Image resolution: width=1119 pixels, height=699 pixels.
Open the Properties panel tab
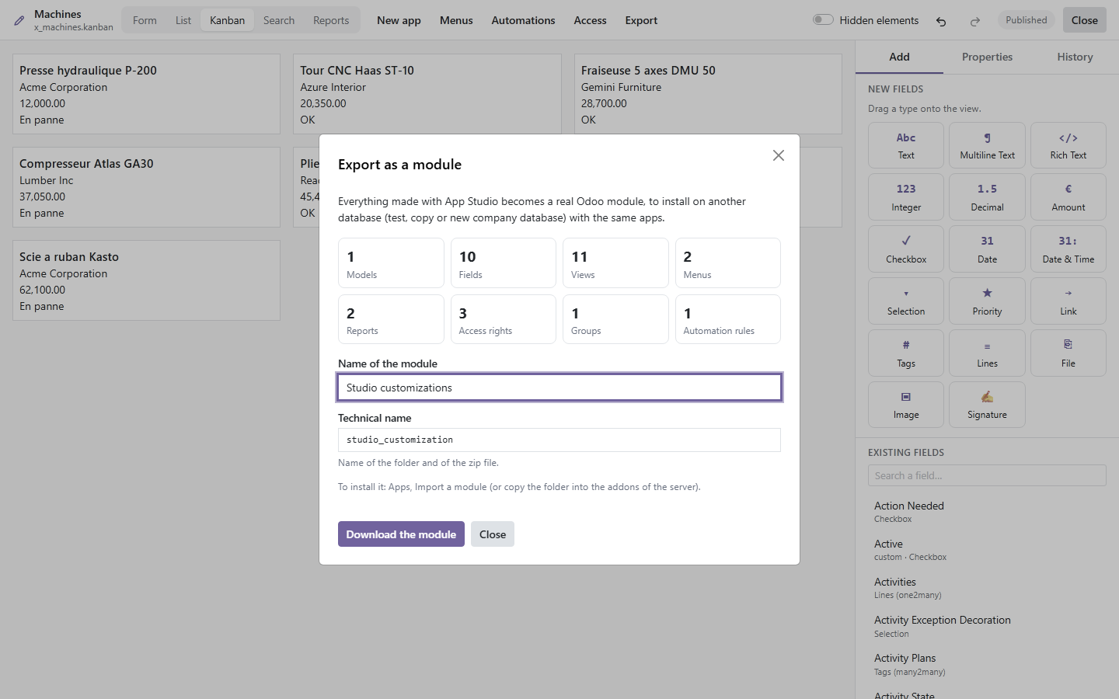987,57
